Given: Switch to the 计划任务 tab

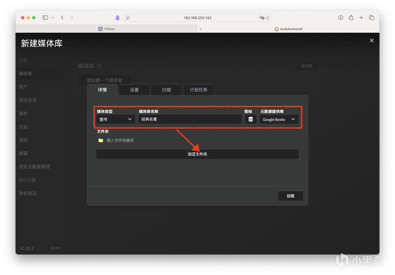Looking at the screenshot, I should (x=198, y=90).
